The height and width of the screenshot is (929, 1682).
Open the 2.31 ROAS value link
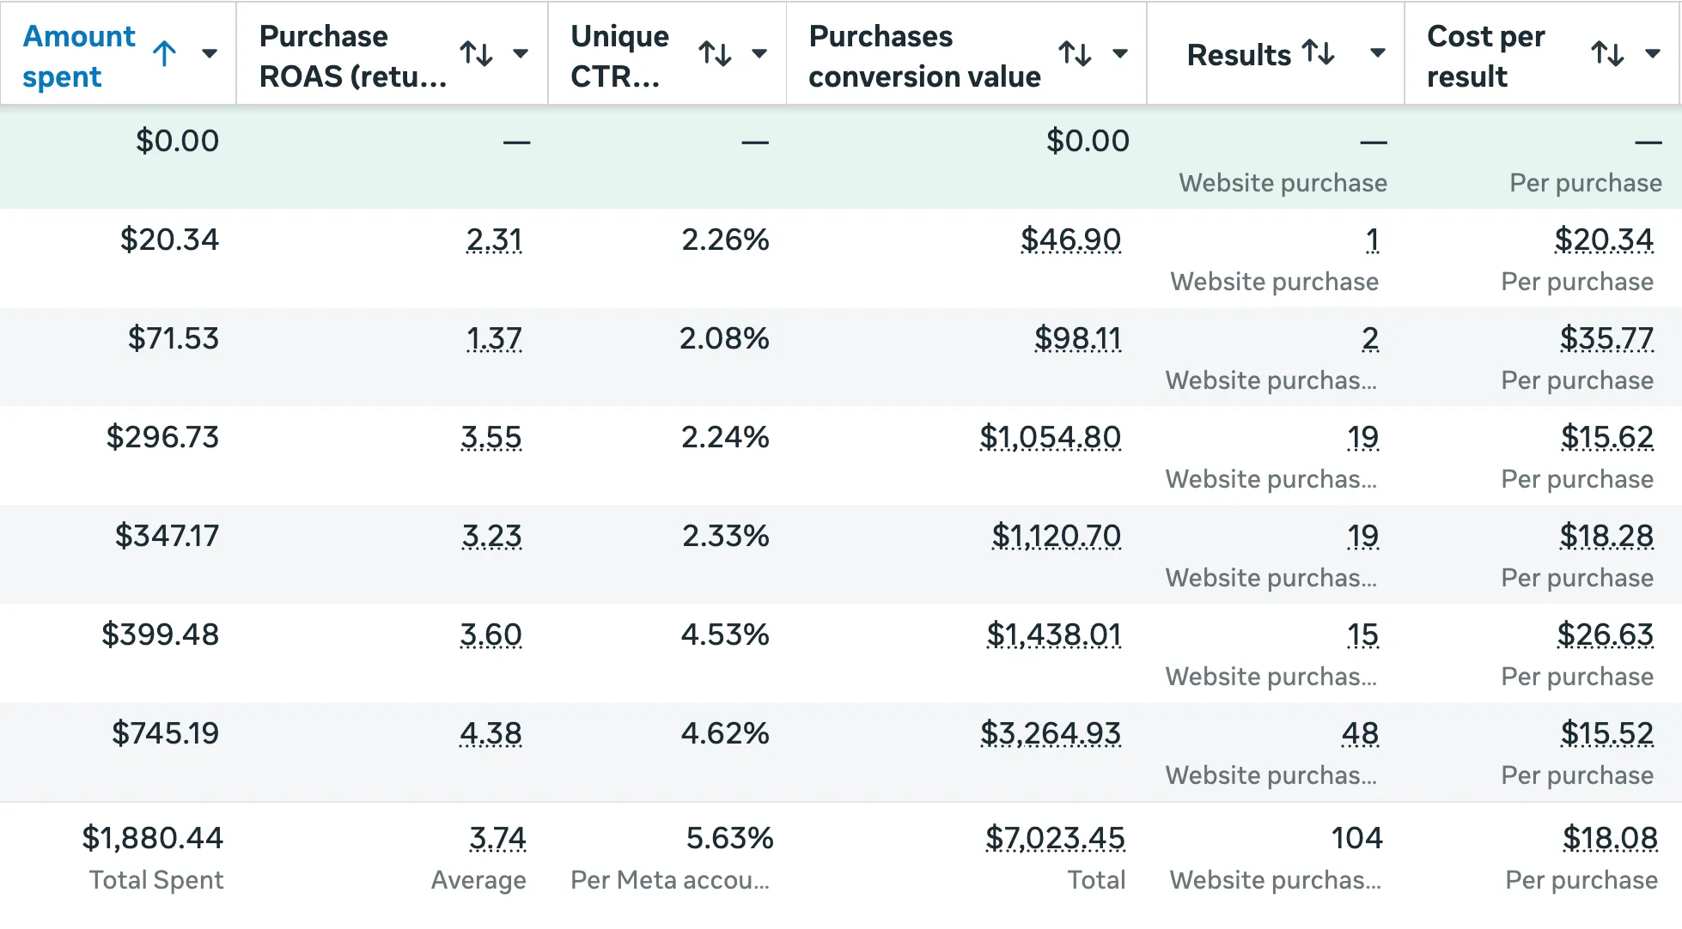494,240
